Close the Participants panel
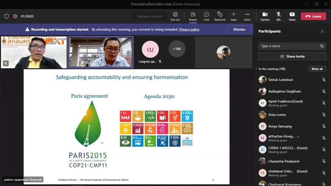The image size is (331, 186). pyautogui.click(x=322, y=31)
